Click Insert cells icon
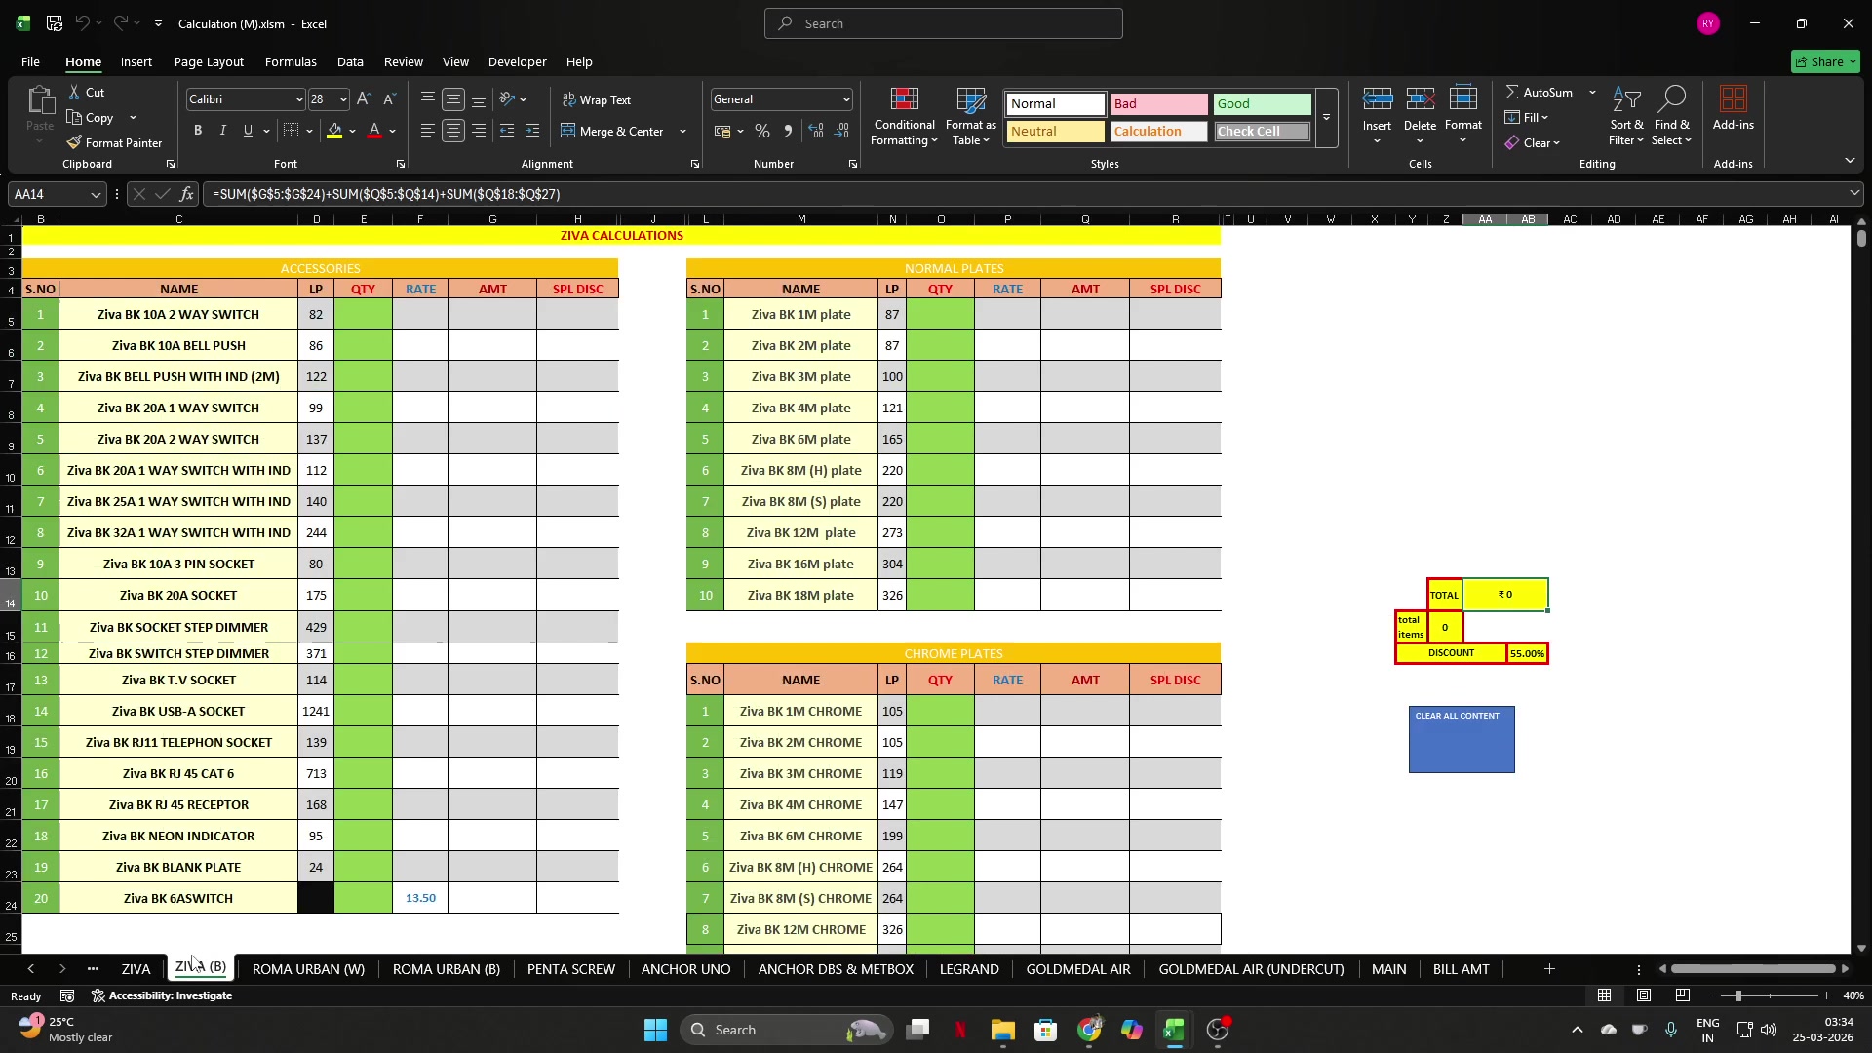 pyautogui.click(x=1377, y=99)
